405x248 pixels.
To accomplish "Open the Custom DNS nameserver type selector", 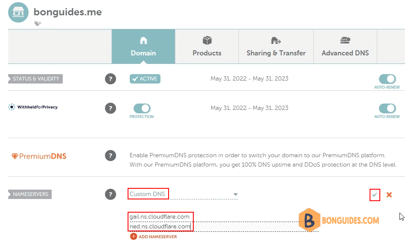I will click(183, 194).
